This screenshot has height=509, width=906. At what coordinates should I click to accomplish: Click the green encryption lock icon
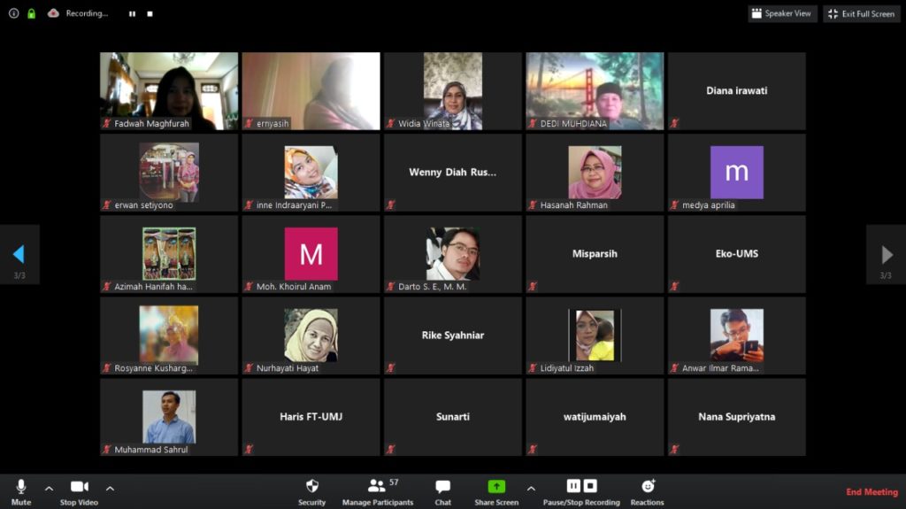click(31, 13)
